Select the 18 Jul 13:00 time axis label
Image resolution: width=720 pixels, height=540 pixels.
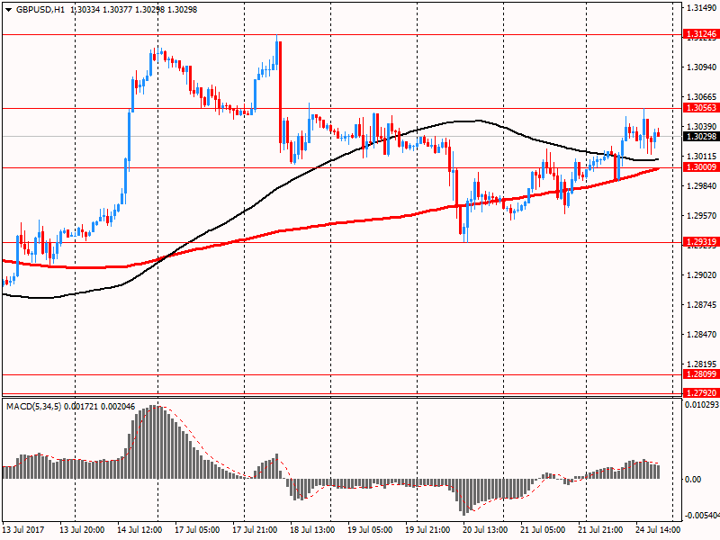312,530
